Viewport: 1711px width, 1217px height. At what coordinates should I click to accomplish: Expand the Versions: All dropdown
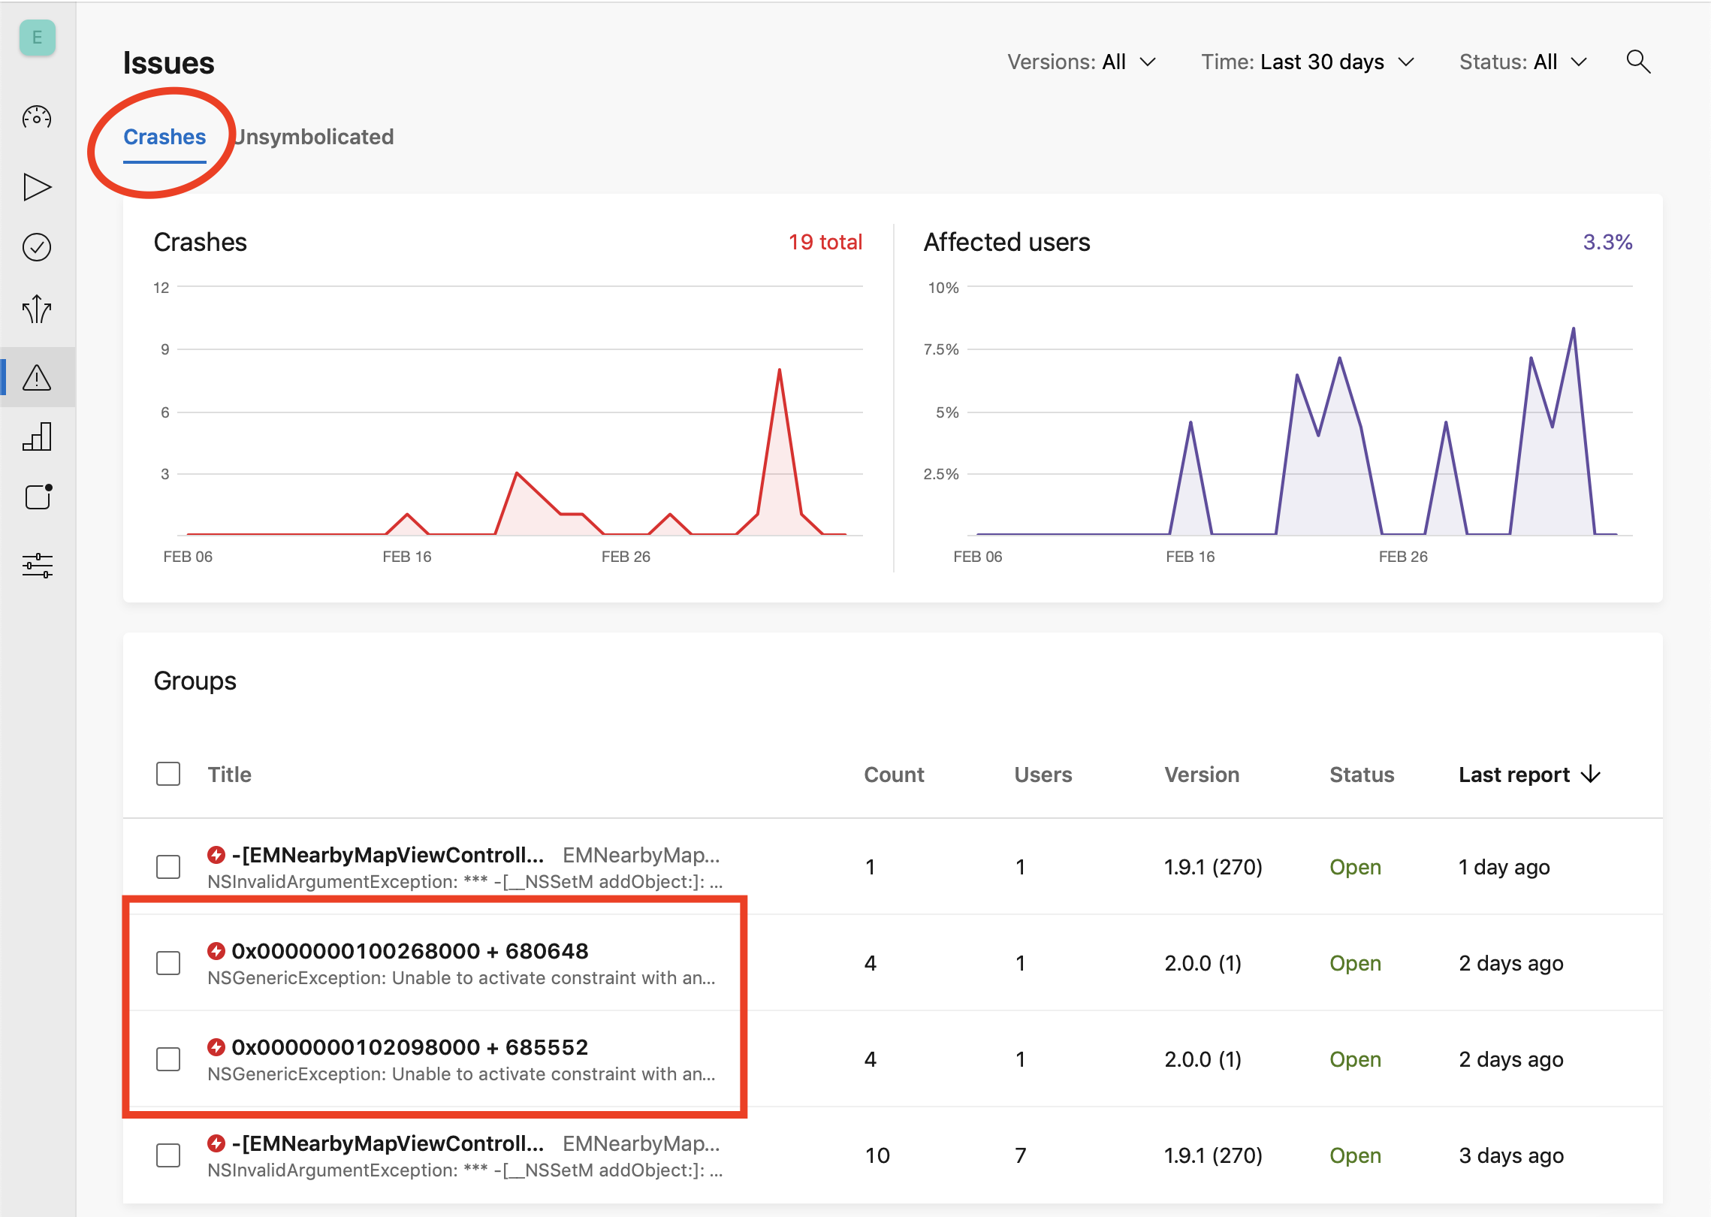click(x=1081, y=62)
